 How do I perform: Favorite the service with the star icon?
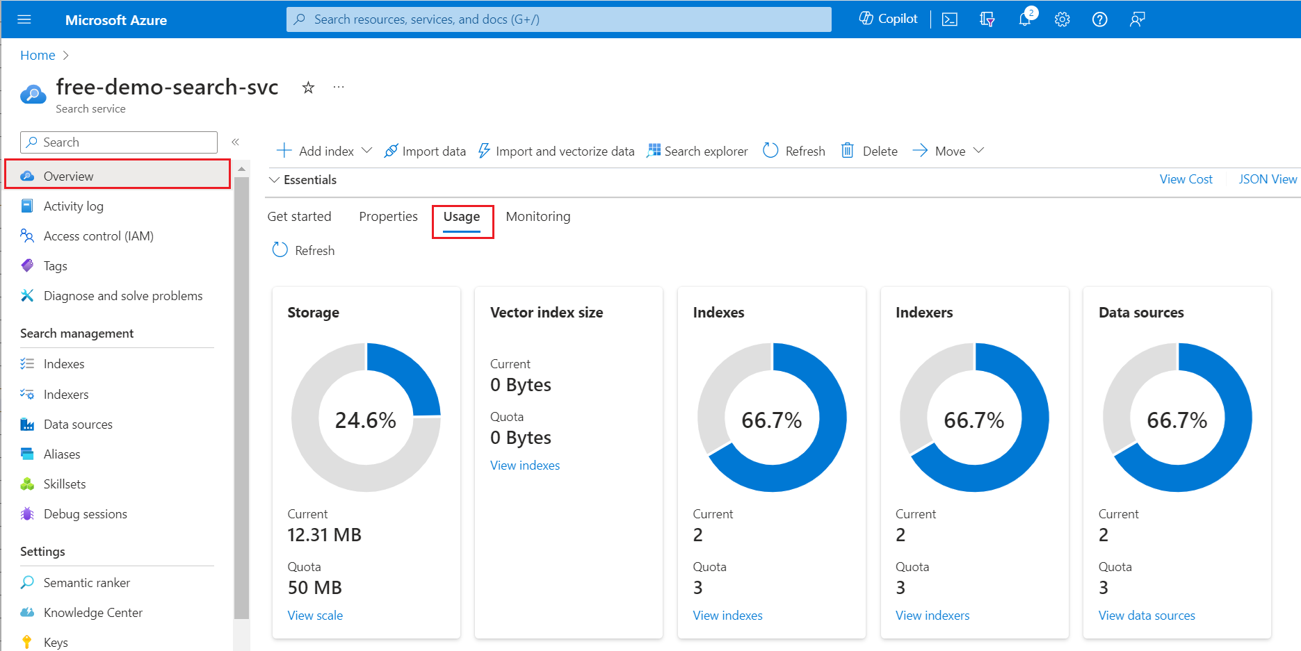pyautogui.click(x=308, y=88)
